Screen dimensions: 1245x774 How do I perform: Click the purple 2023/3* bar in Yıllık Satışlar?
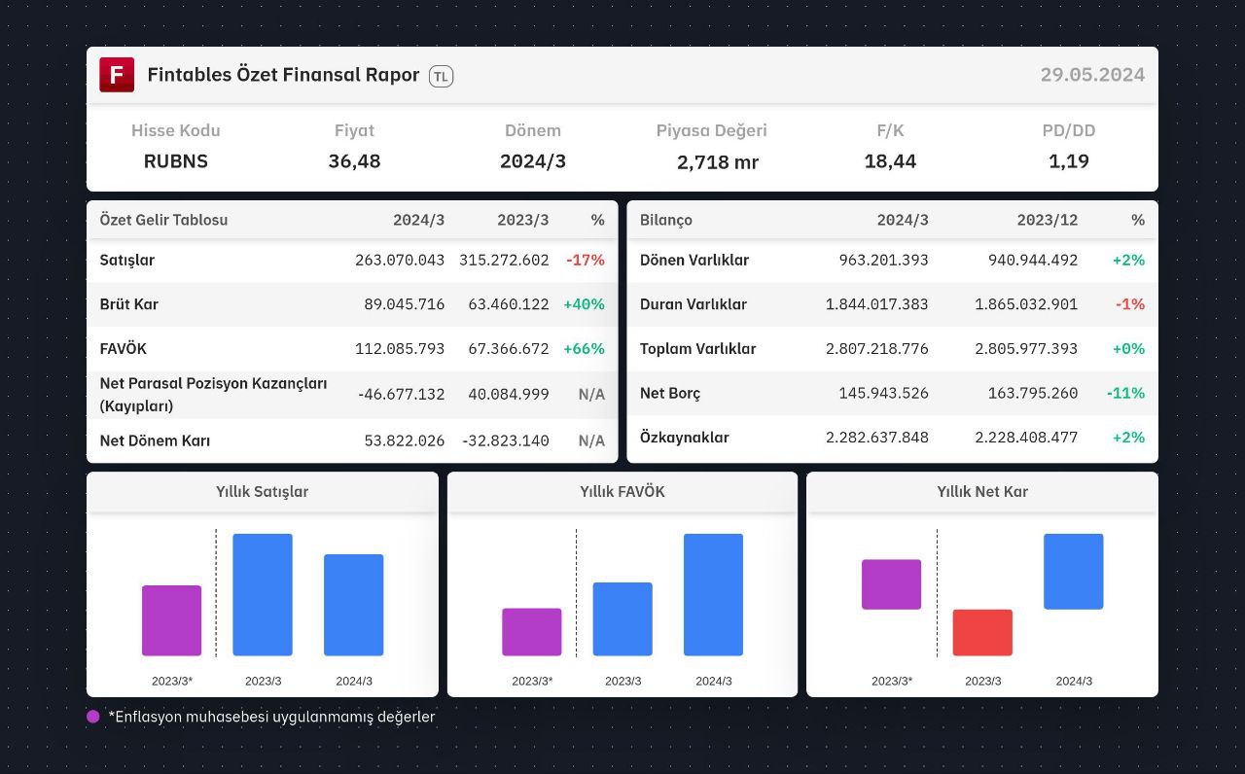[171, 620]
